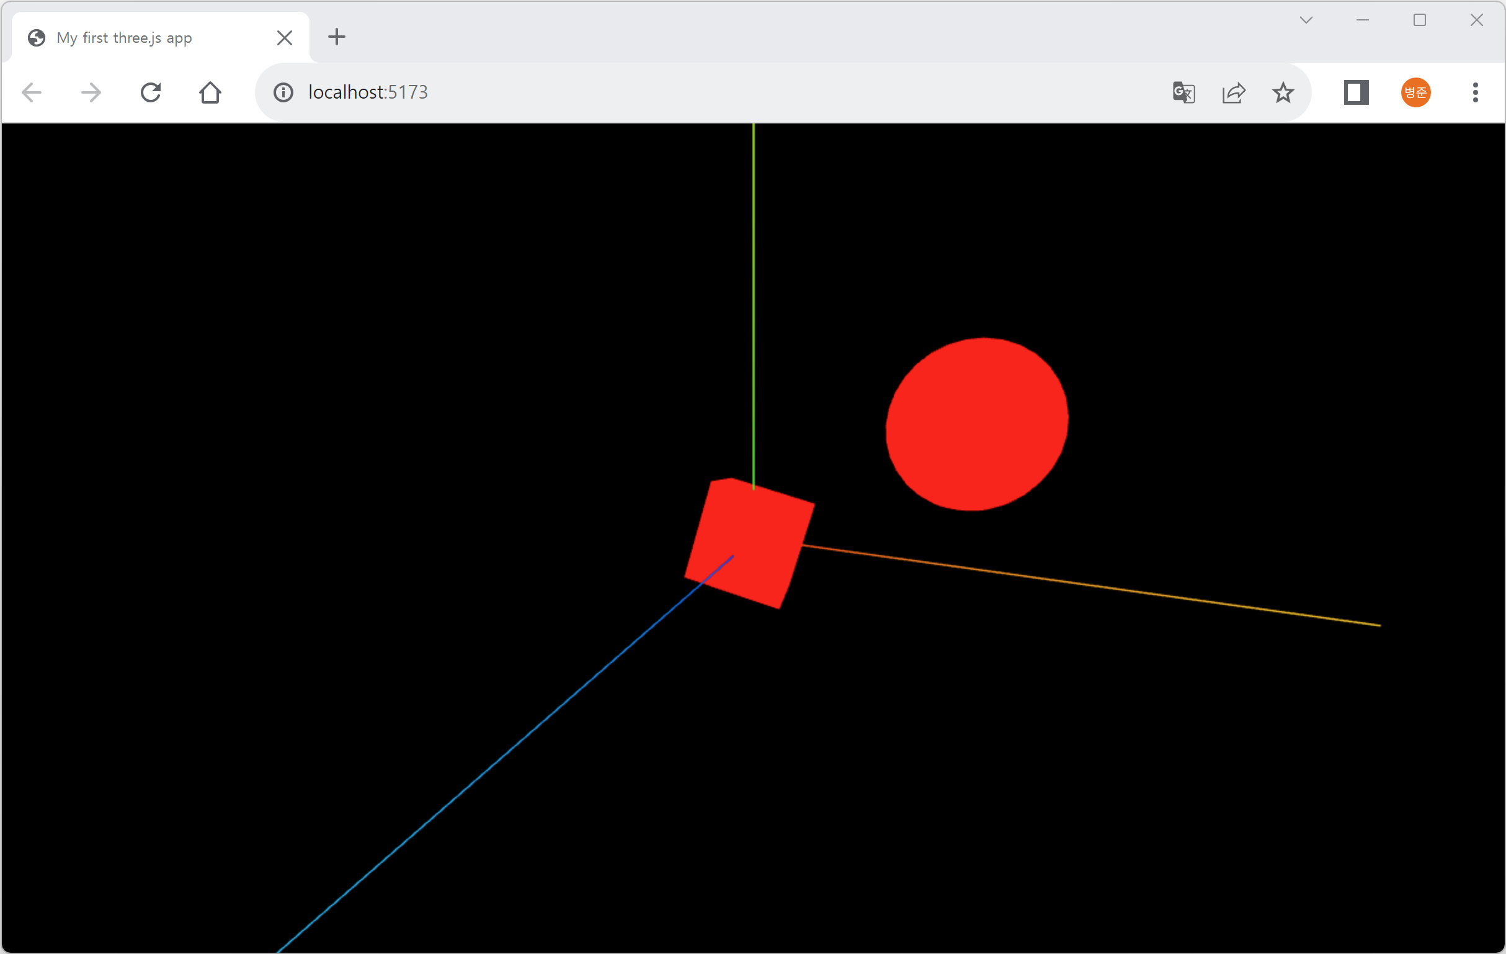Open the Google Translate page icon
The width and height of the screenshot is (1506, 954).
click(x=1183, y=92)
